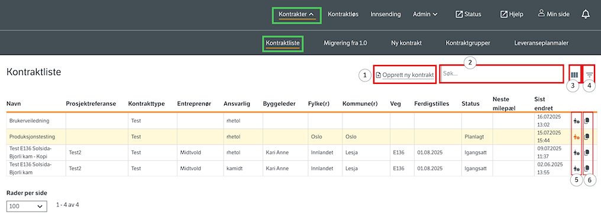The width and height of the screenshot is (601, 224).
Task: Open the filter icon beside search
Action: [x=590, y=75]
